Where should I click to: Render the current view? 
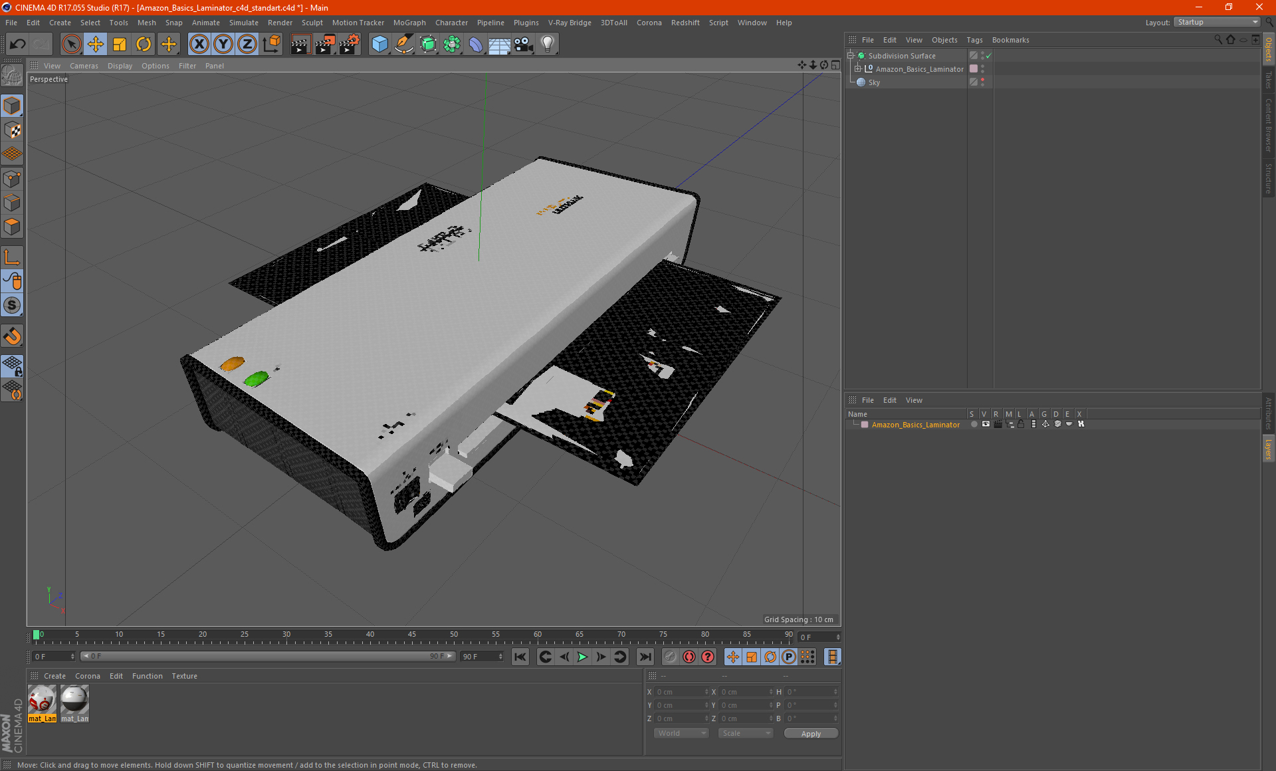[300, 45]
